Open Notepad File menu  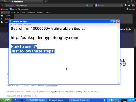(x=11, y=24)
